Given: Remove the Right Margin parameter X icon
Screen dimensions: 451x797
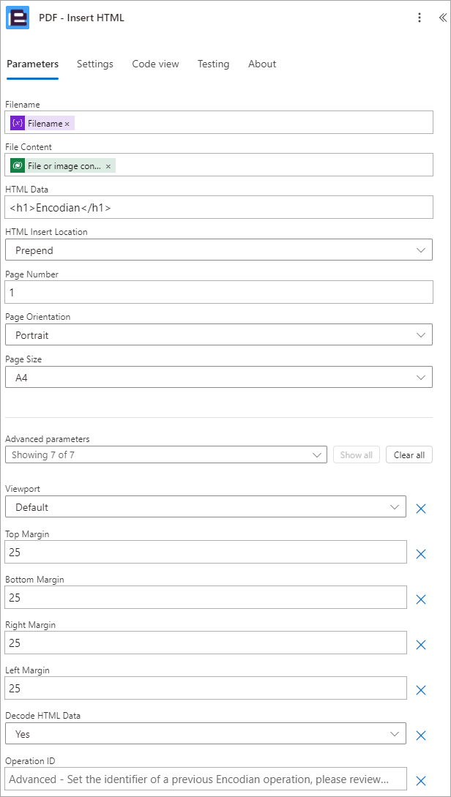Looking at the screenshot, I should pyautogui.click(x=420, y=645).
